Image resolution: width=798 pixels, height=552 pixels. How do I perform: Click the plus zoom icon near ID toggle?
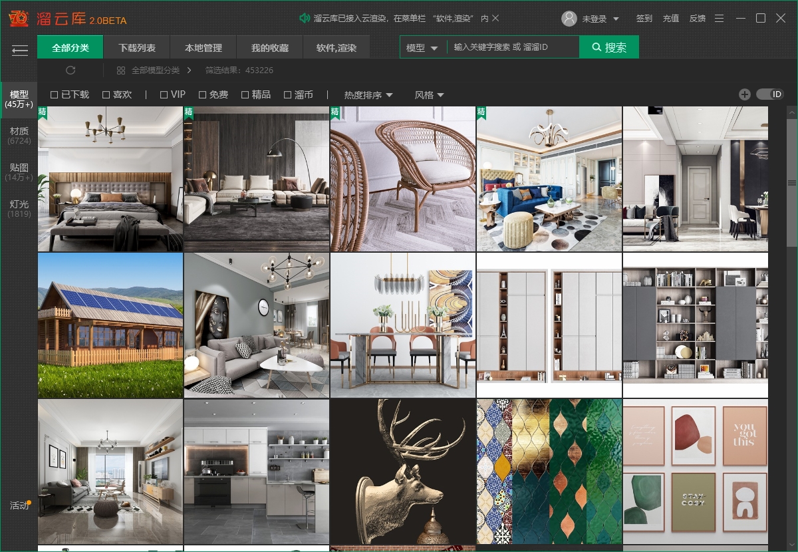click(745, 94)
